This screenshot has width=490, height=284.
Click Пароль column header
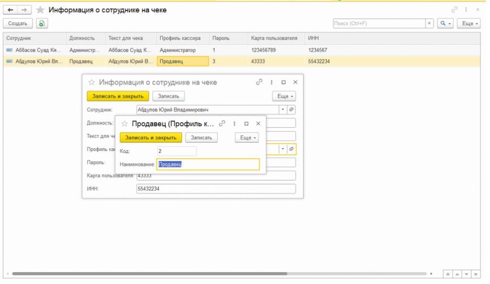229,38
